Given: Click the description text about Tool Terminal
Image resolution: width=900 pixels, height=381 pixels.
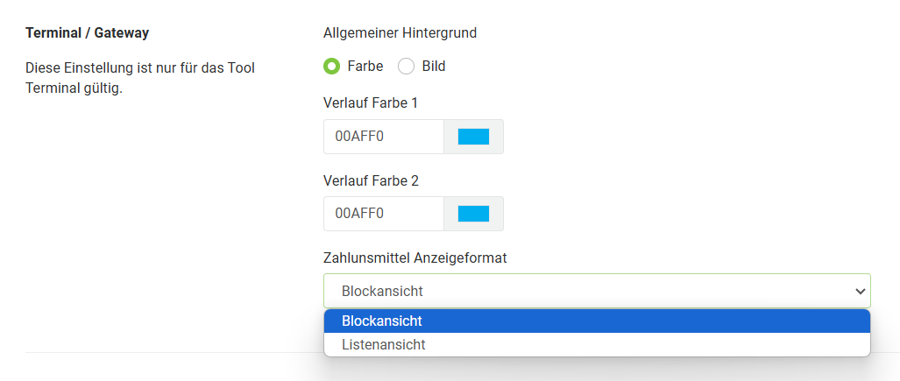Looking at the screenshot, I should point(140,79).
